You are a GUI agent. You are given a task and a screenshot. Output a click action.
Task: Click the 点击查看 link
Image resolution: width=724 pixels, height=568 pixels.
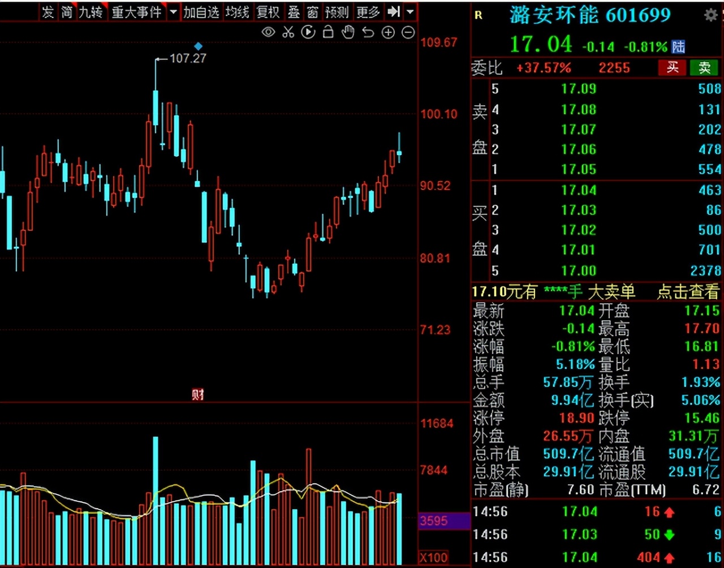[688, 292]
